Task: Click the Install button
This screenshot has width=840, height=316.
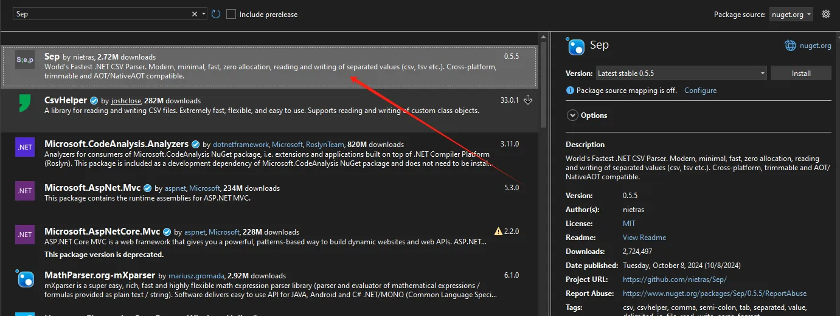Action: [801, 73]
